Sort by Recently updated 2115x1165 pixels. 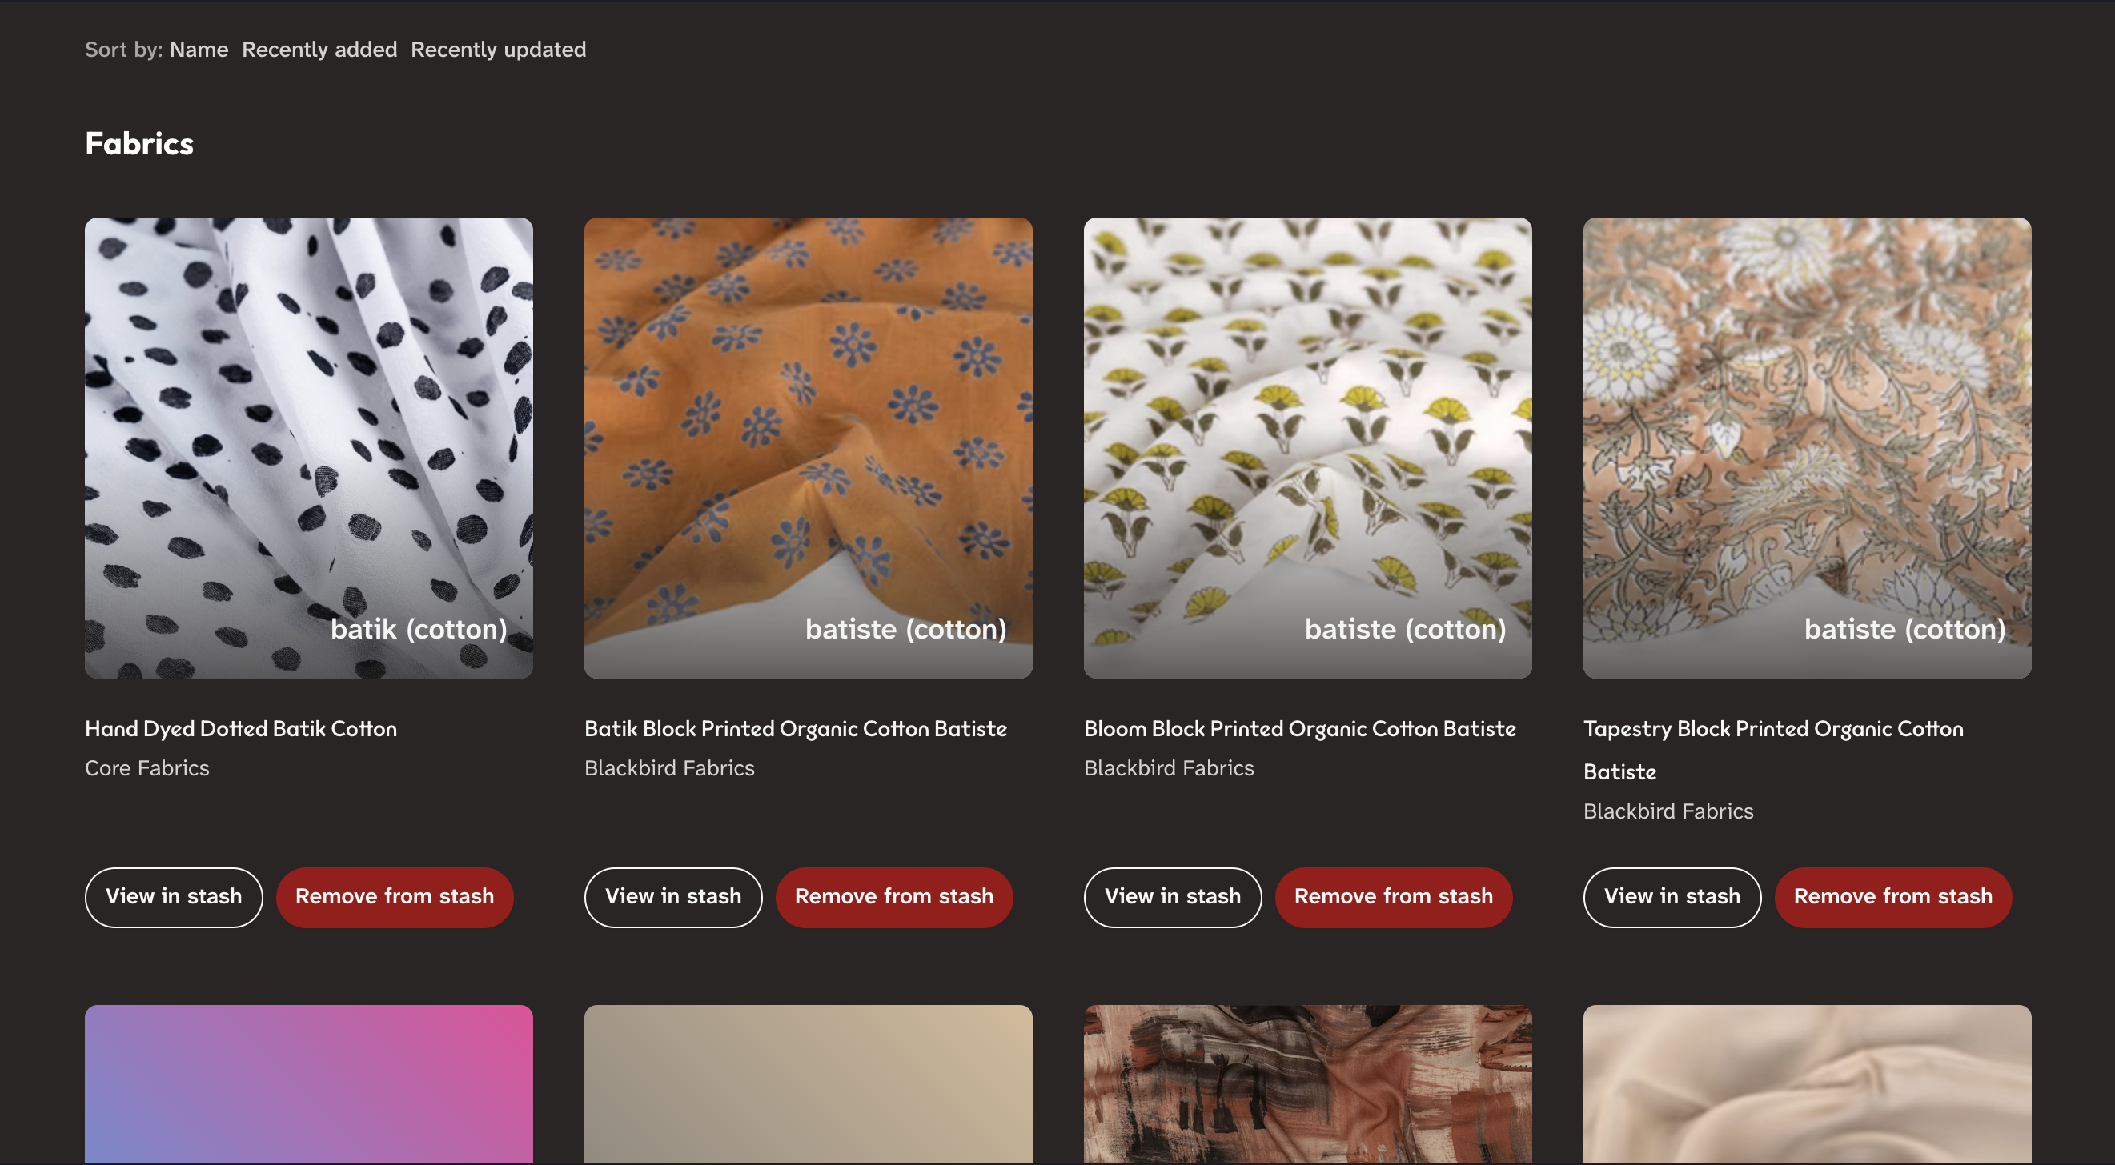pyautogui.click(x=498, y=50)
